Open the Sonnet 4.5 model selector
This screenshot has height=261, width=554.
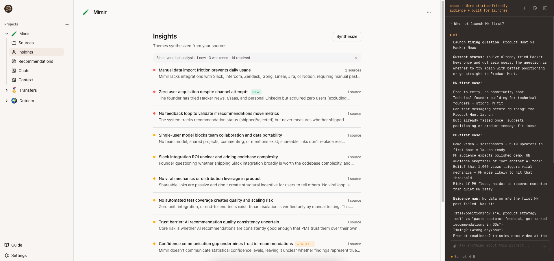[x=464, y=257]
